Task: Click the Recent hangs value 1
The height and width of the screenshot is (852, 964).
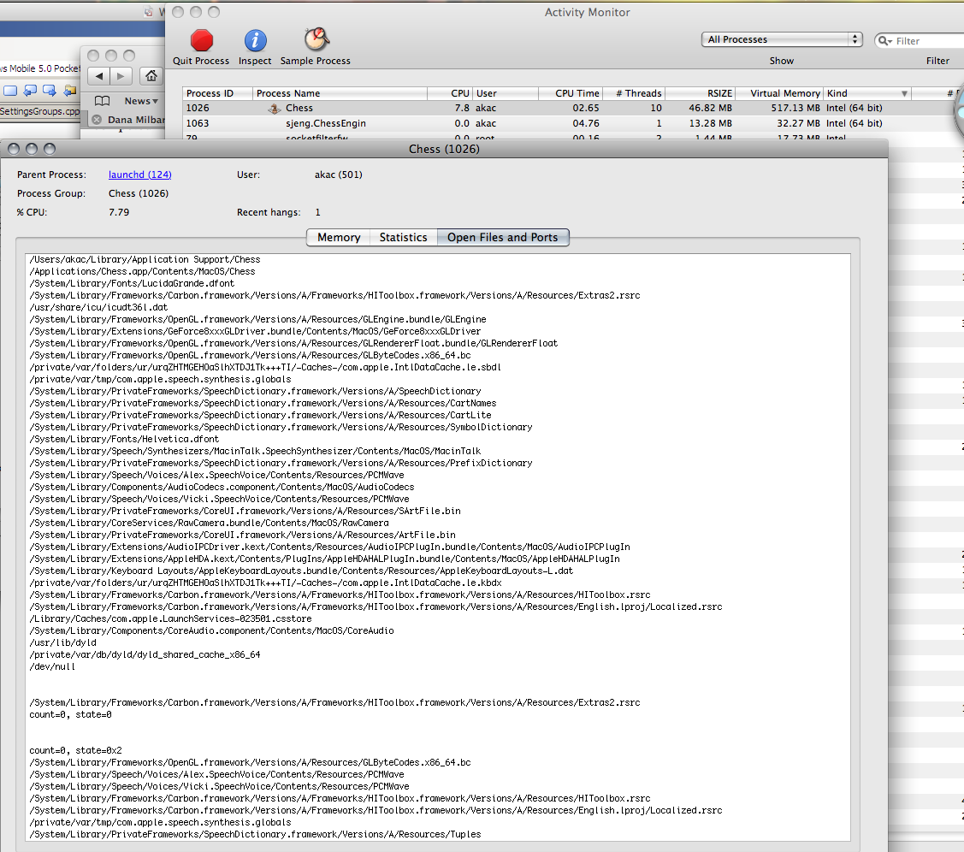Action: tap(318, 212)
